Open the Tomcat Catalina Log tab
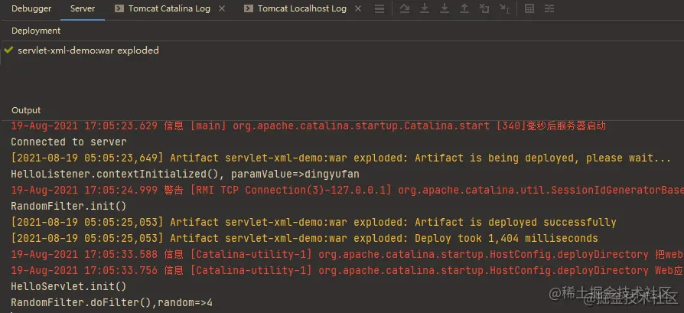 169,8
